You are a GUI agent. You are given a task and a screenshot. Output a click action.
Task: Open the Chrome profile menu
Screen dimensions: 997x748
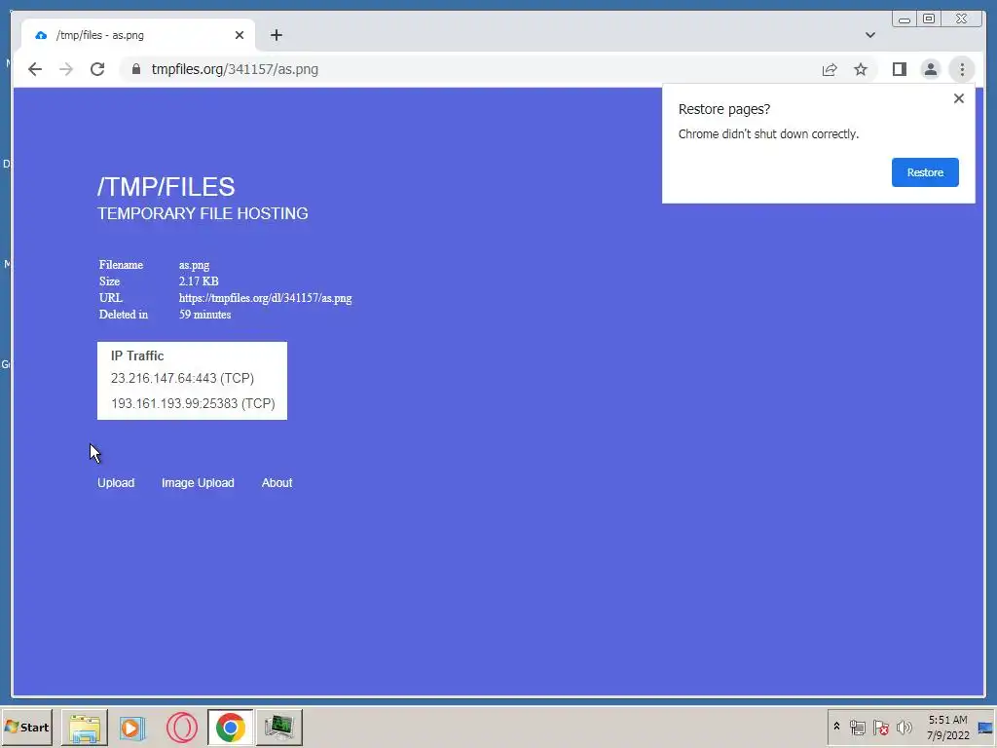[x=930, y=69]
